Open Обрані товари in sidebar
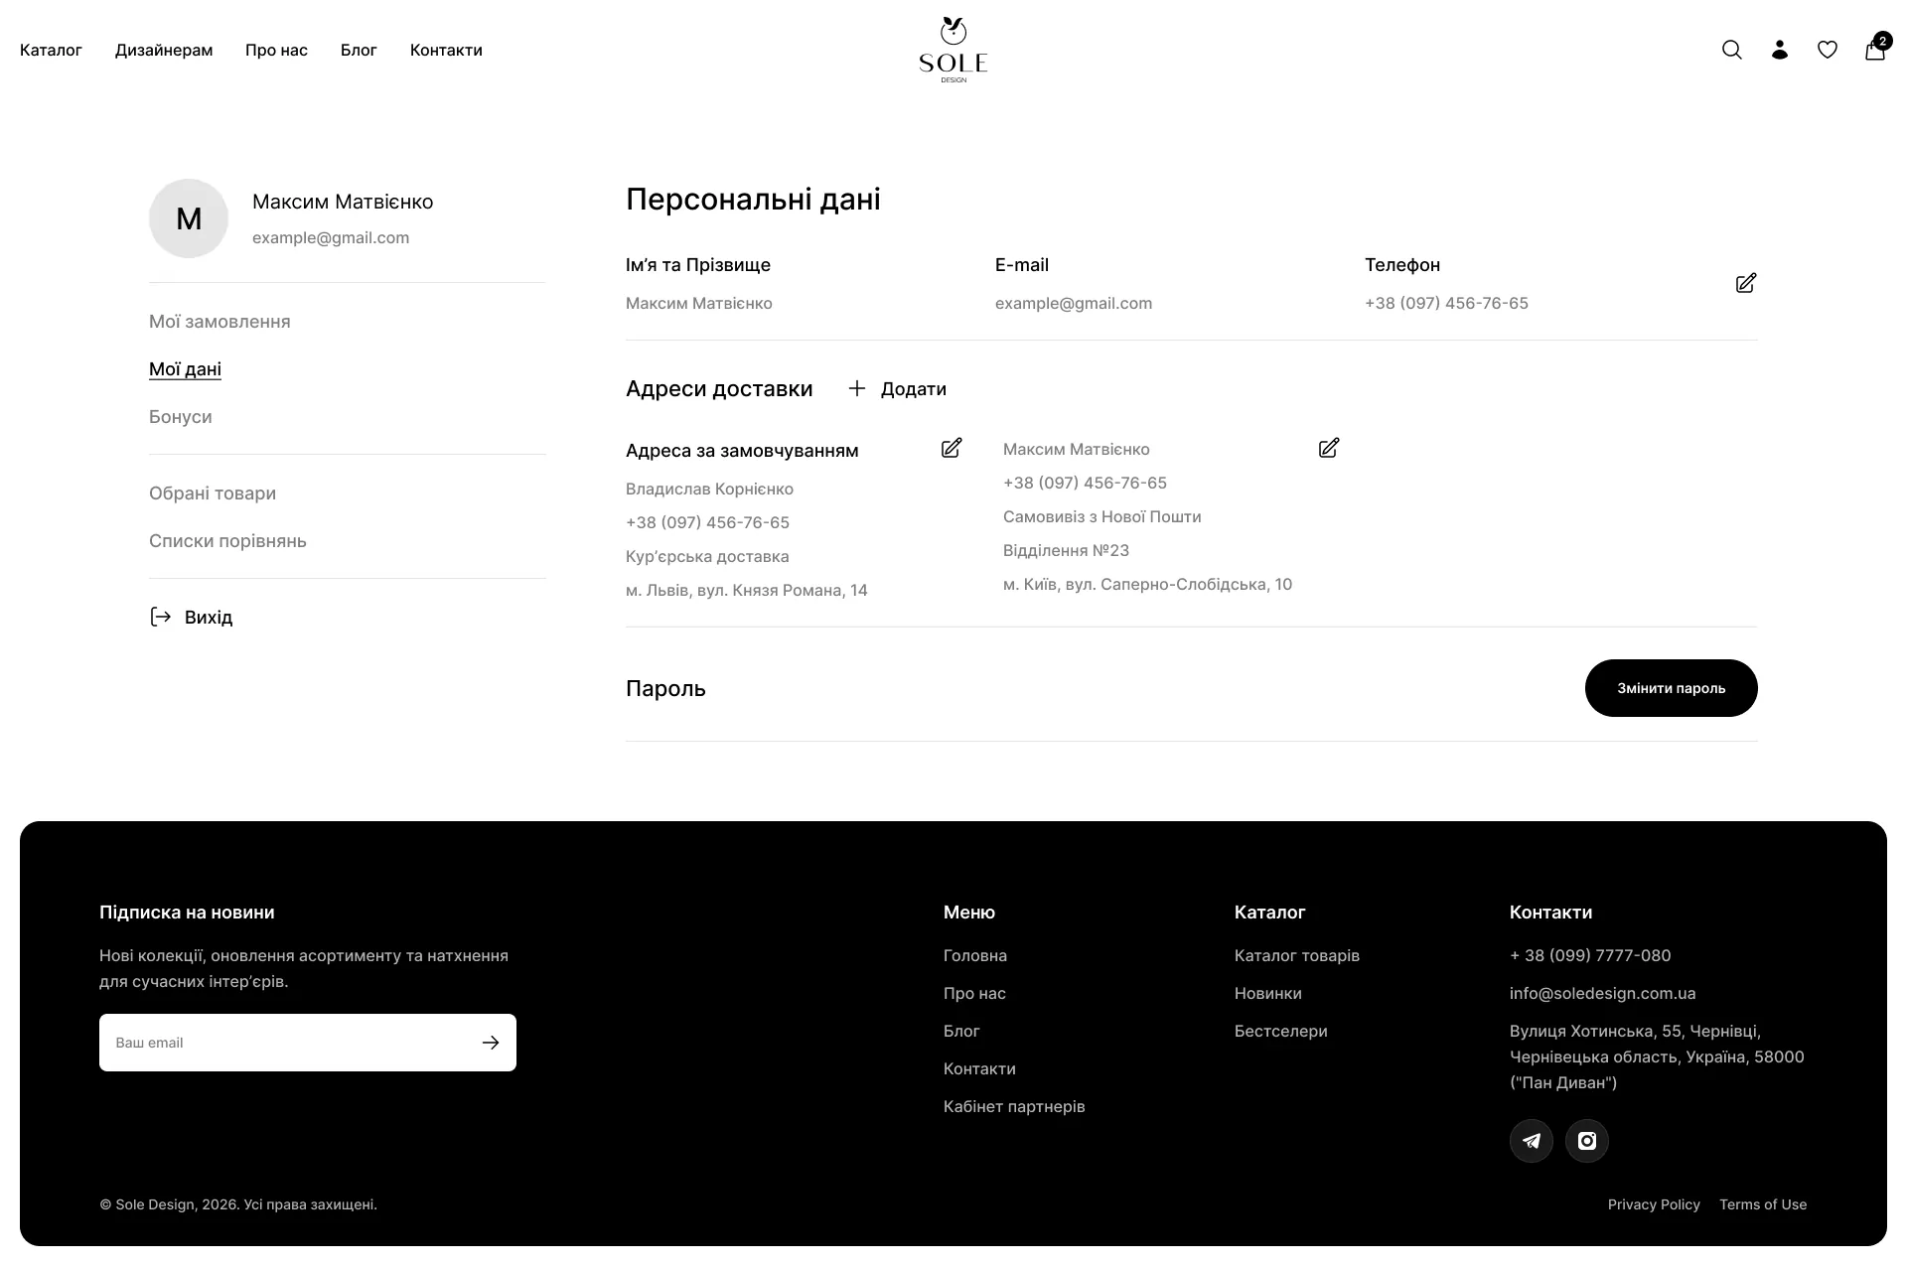 coord(213,493)
